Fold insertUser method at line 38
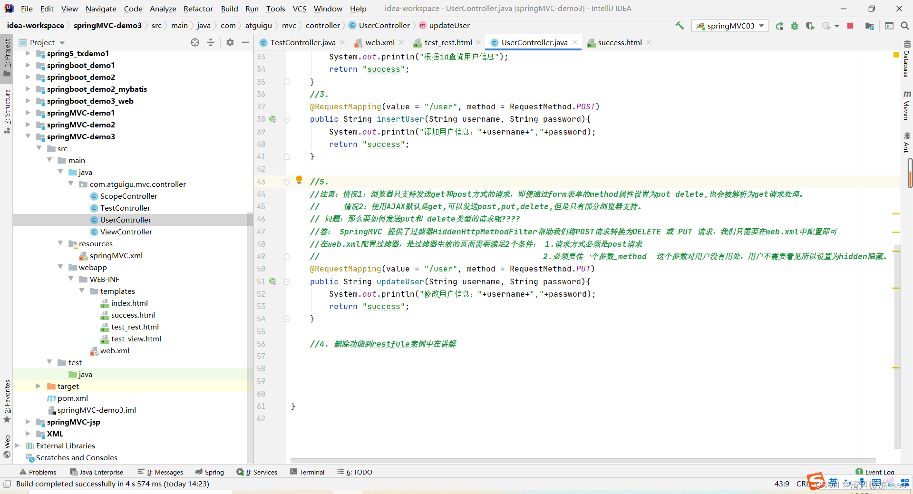 [x=287, y=119]
